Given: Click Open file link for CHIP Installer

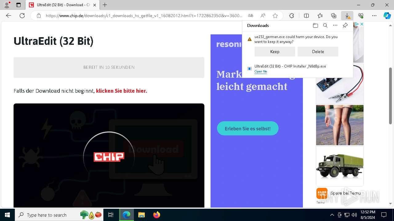Looking at the screenshot, I should point(261,72).
